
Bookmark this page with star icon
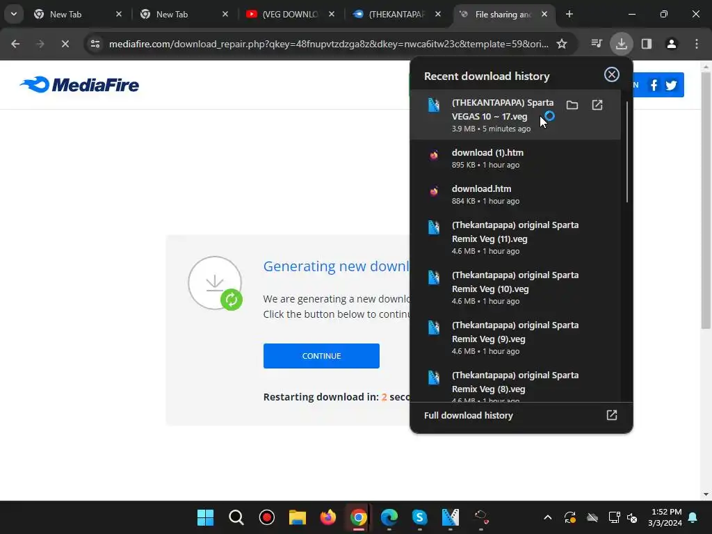[562, 44]
